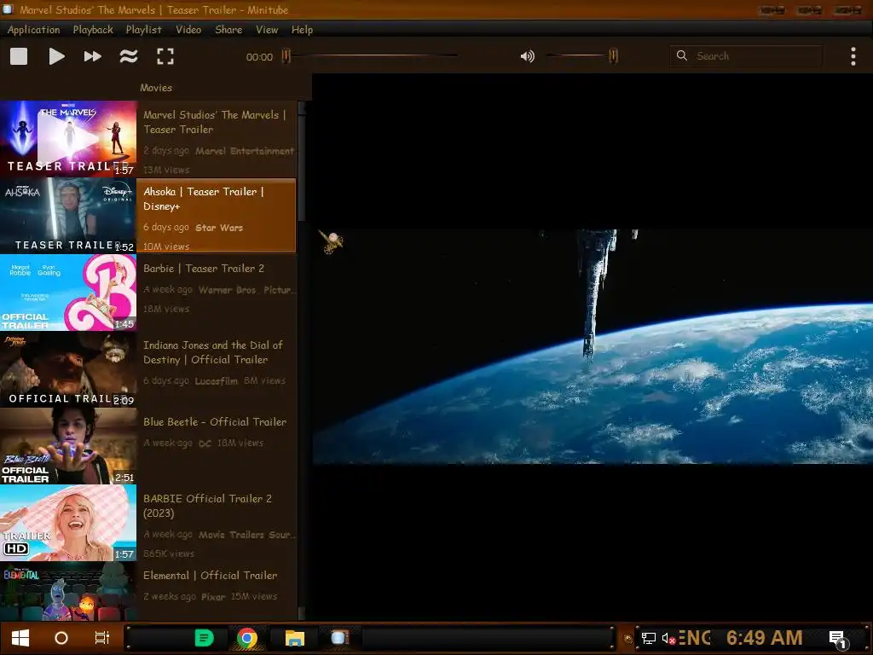
Task: Select the Indiana Jones Official Trailer thumbnail
Action: pos(68,369)
